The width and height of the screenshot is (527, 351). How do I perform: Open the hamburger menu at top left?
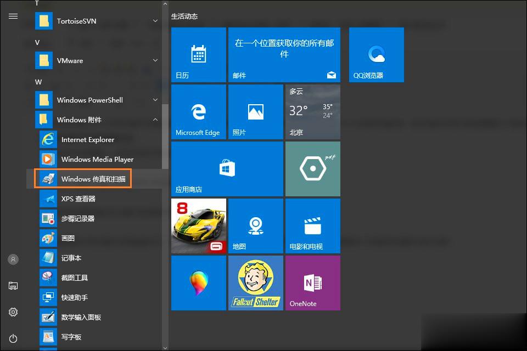pyautogui.click(x=13, y=16)
